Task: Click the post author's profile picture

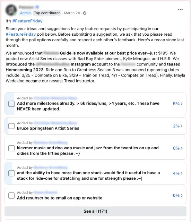Action: 11,10
